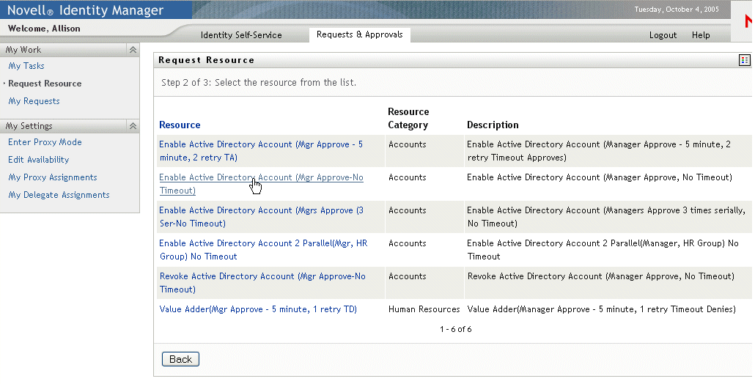Click the icon in Request Resource title bar
Screen dimensions: 755x384
(744, 60)
